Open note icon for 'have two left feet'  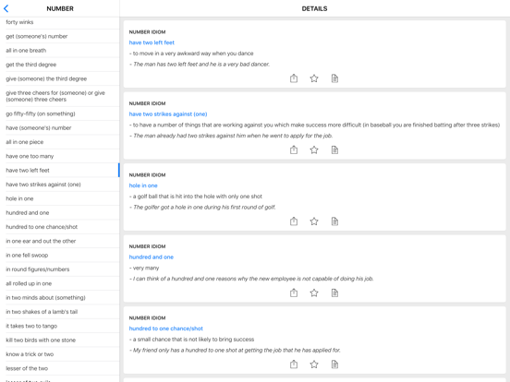pos(334,78)
